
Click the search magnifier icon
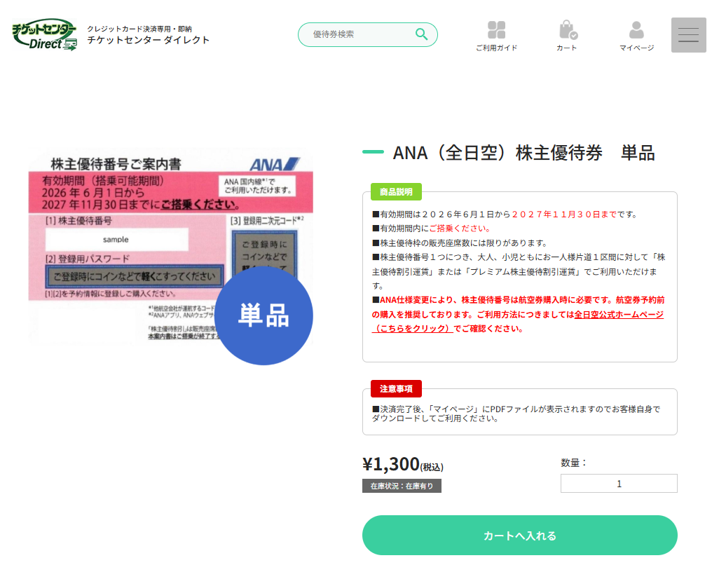[421, 34]
